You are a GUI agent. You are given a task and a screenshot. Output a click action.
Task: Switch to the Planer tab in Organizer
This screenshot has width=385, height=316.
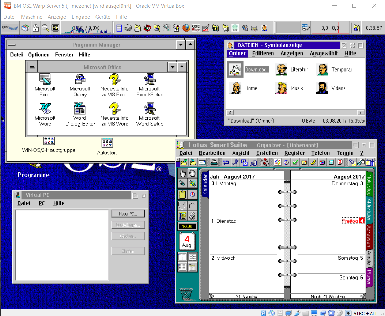[x=369, y=277]
